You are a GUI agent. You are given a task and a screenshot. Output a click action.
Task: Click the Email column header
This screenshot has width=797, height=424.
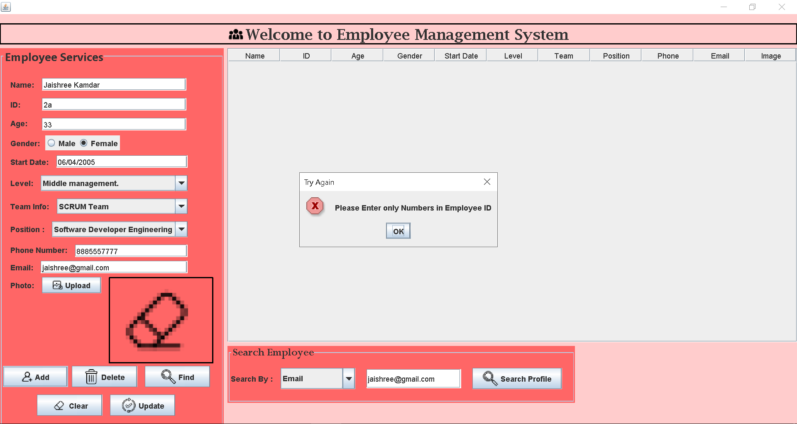[x=719, y=55]
